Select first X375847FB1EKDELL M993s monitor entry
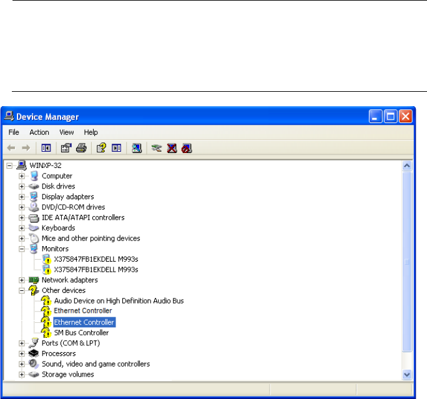The height and width of the screenshot is (399, 427). (96, 259)
